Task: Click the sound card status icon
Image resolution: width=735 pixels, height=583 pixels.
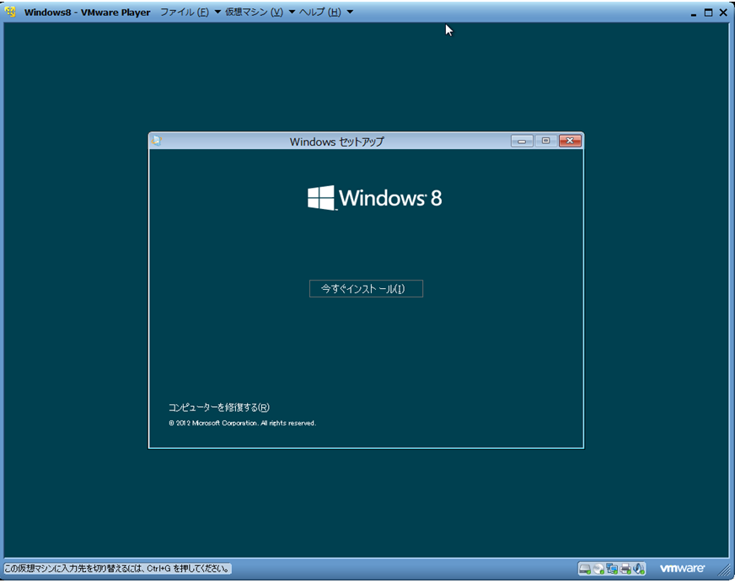Action: click(x=639, y=569)
